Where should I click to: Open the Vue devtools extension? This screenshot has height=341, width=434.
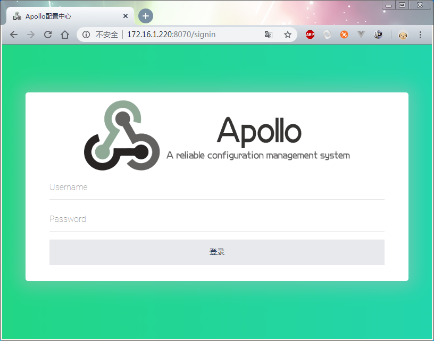(361, 35)
